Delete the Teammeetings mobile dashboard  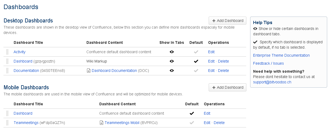(219, 123)
